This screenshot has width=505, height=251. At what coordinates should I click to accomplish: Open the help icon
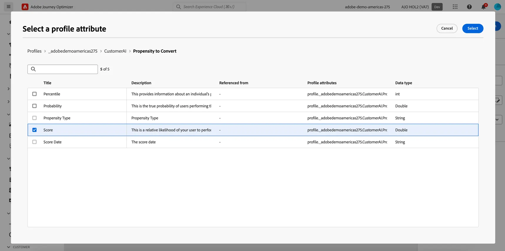[x=469, y=7]
